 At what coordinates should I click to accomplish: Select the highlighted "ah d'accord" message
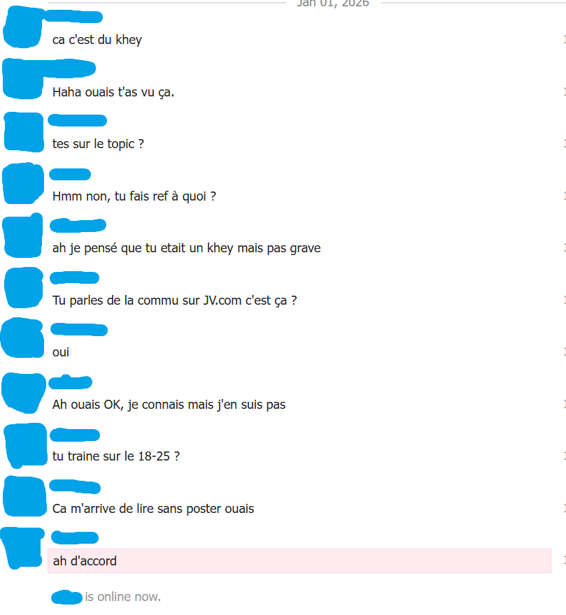coord(299,561)
